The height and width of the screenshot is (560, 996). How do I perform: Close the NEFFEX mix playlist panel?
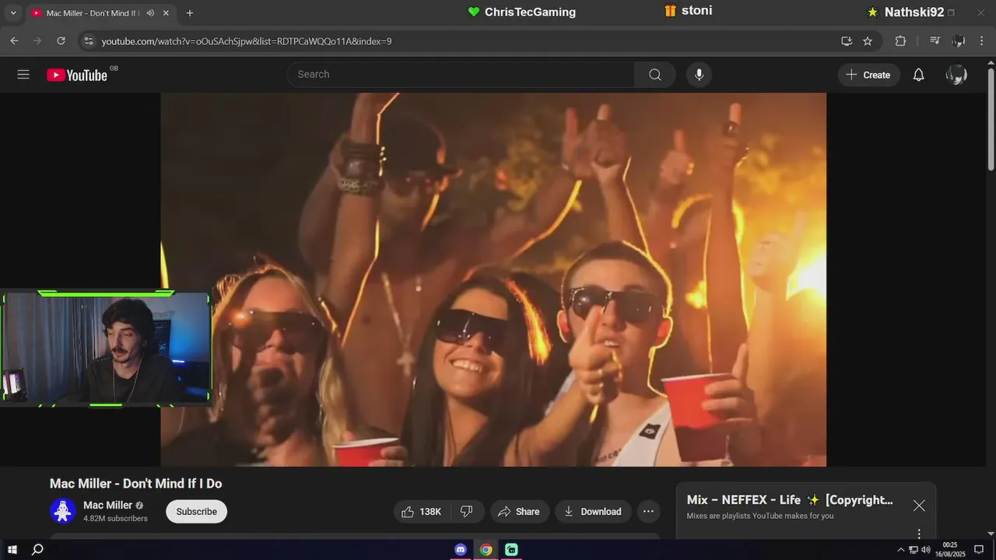coord(919,506)
